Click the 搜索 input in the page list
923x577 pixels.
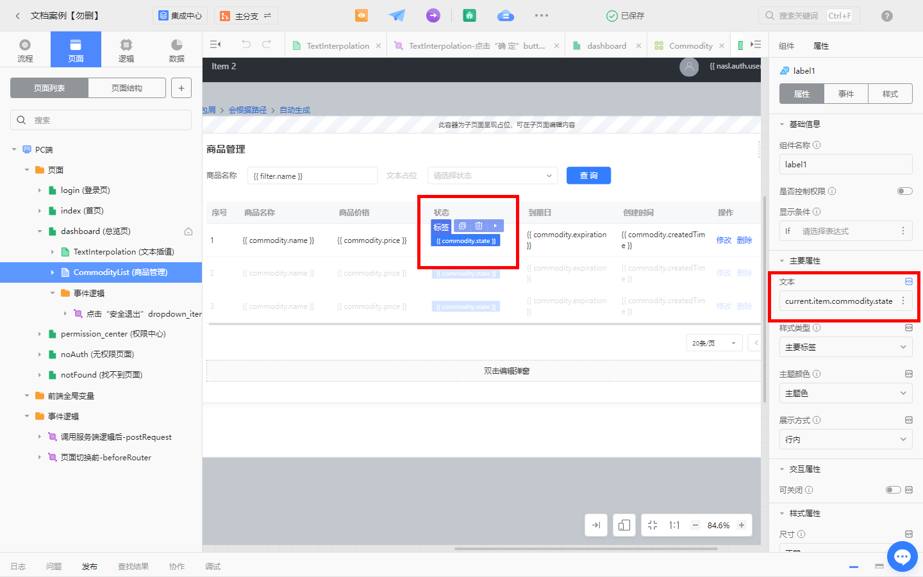click(101, 120)
